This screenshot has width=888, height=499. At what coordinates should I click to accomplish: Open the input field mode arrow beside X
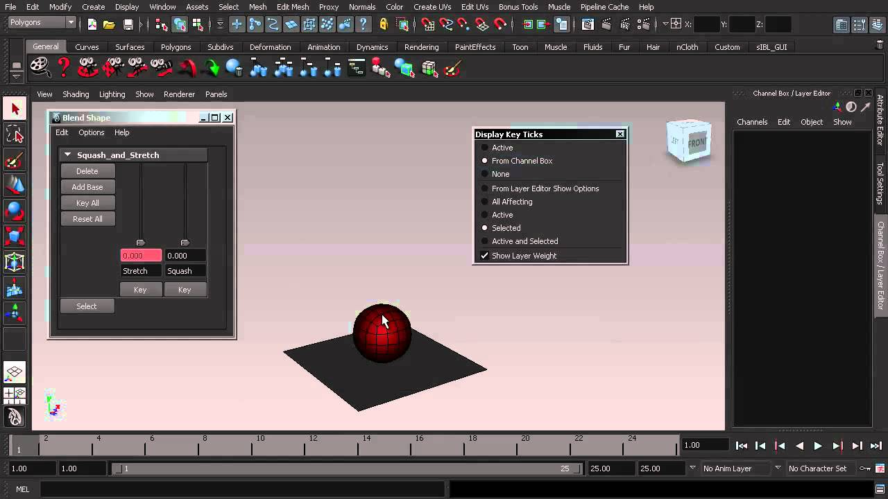click(665, 24)
